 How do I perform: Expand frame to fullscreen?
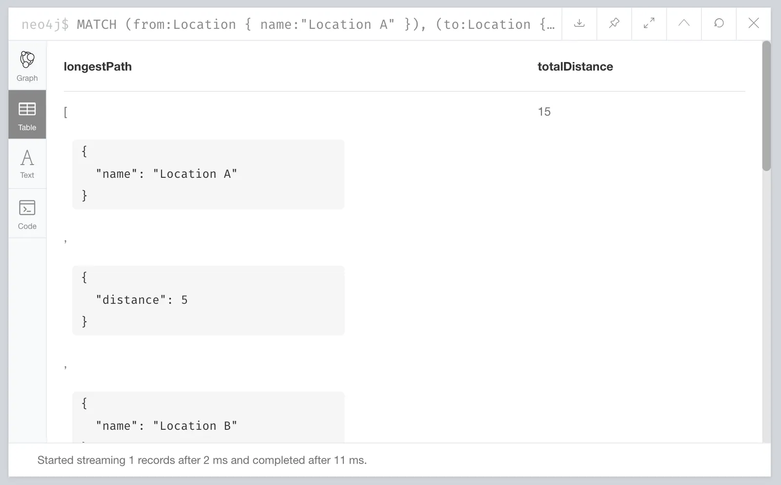click(x=649, y=23)
